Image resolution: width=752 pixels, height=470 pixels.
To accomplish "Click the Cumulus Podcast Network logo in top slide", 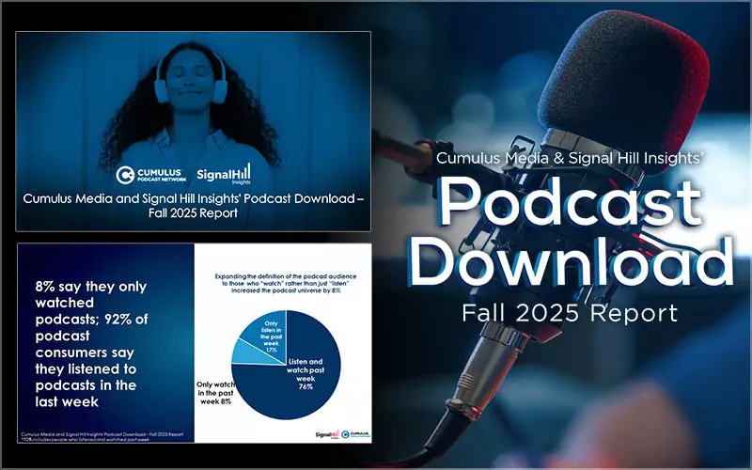I will (x=150, y=174).
